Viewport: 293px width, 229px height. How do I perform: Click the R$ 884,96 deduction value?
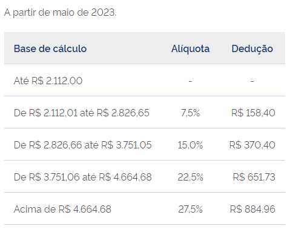tap(252, 209)
